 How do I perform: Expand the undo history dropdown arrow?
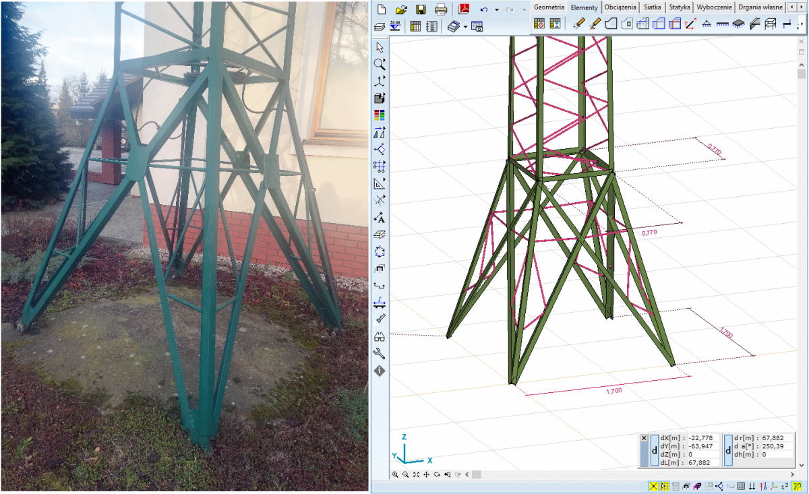point(497,9)
